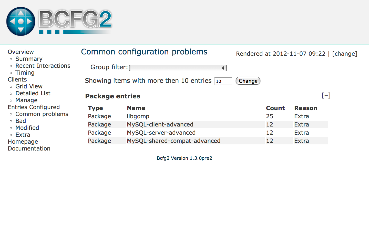
Task: Go to Summary page
Action: [29, 59]
